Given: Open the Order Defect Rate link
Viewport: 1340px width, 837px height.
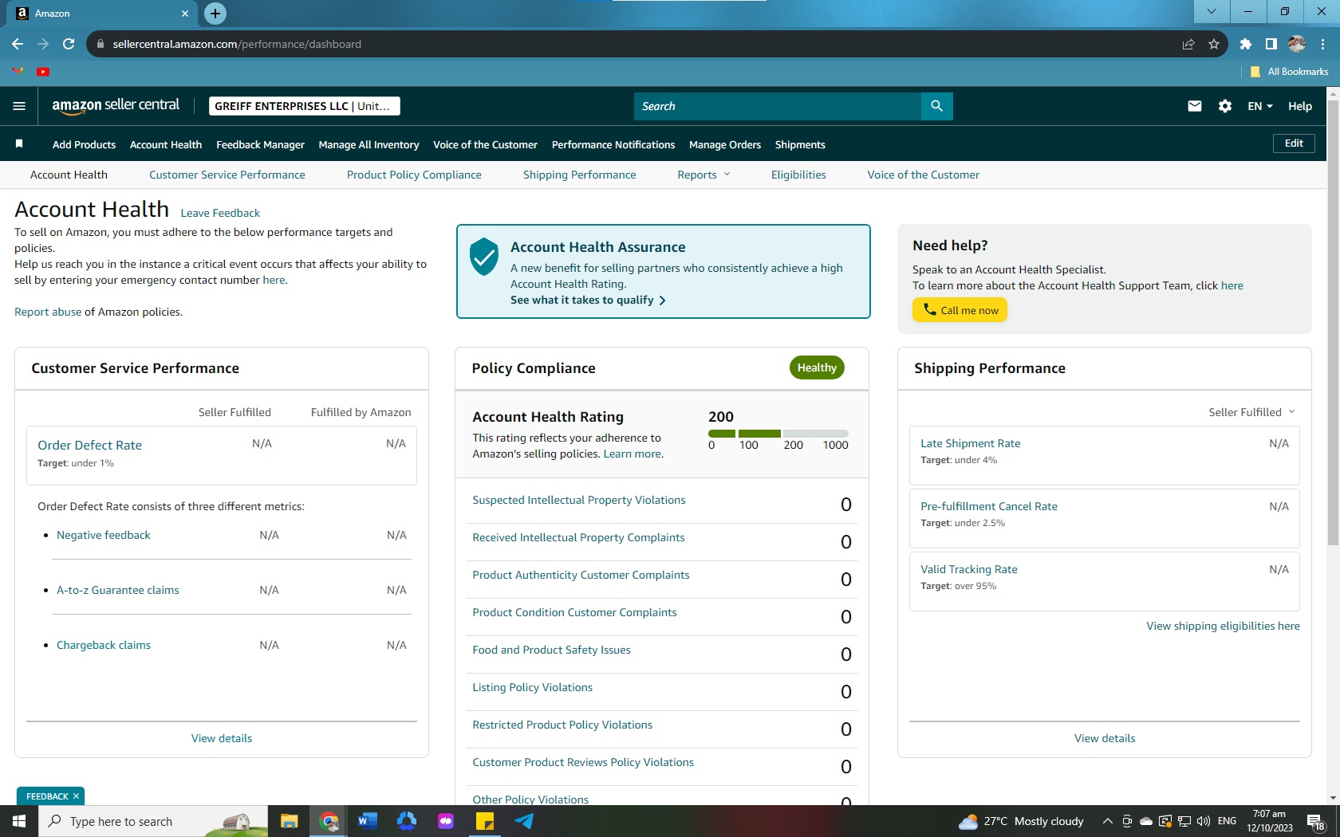Looking at the screenshot, I should tap(89, 445).
